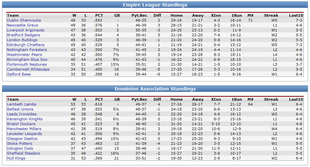Click Westminster Peers team name
310x167 pixels.
(24, 55)
